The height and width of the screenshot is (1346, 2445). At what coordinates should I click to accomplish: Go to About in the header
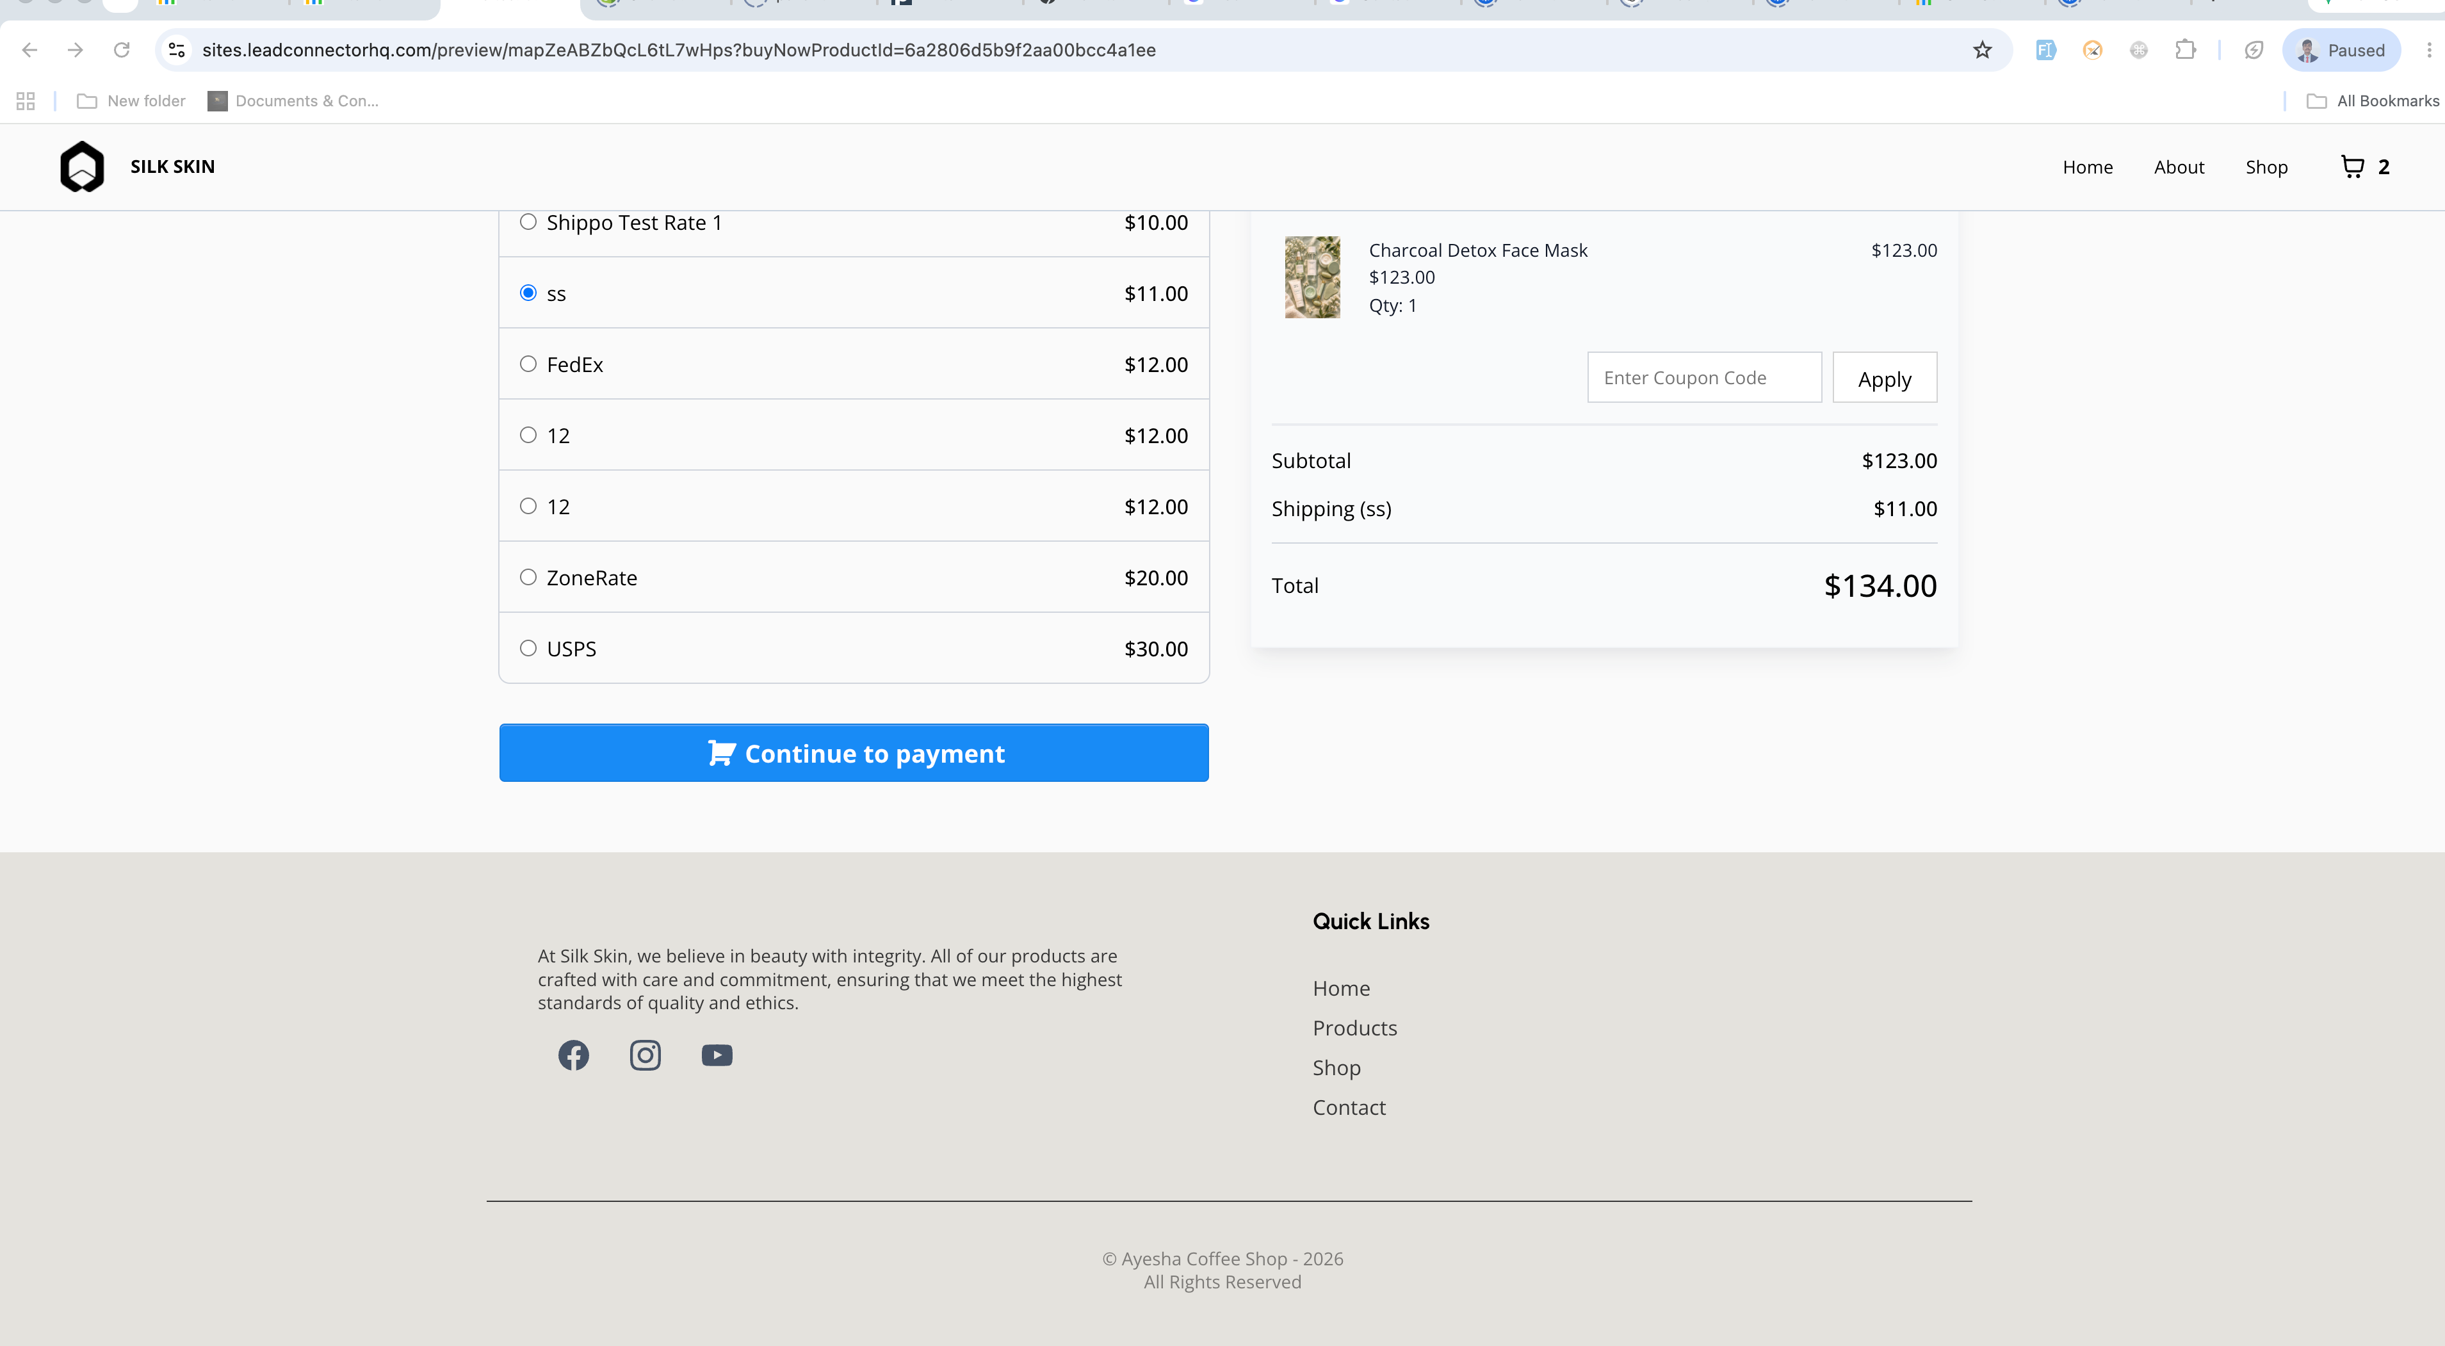pyautogui.click(x=2179, y=167)
